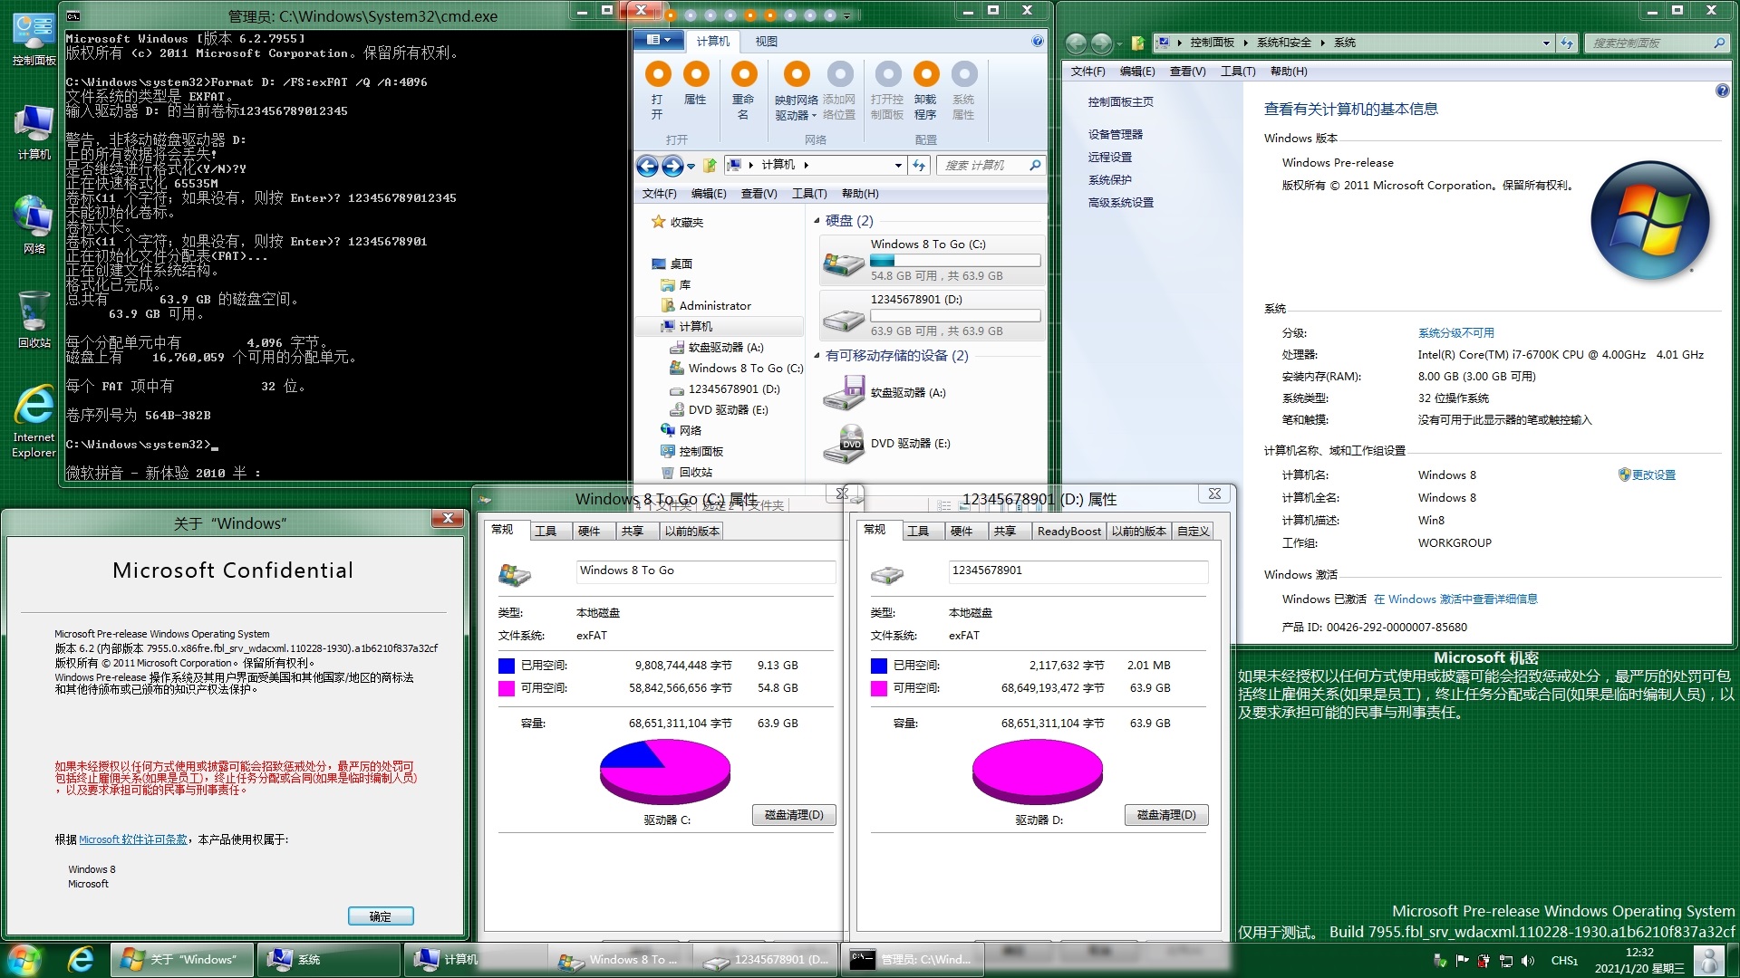Click the volume speaker tray icon
The image size is (1740, 978).
click(x=1528, y=961)
